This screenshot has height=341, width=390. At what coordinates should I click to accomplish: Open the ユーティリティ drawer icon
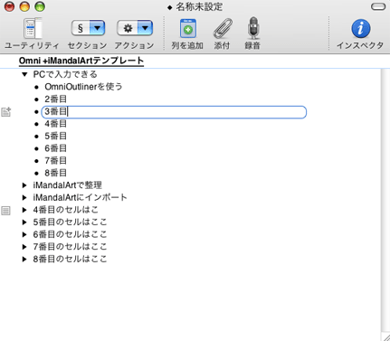33,28
